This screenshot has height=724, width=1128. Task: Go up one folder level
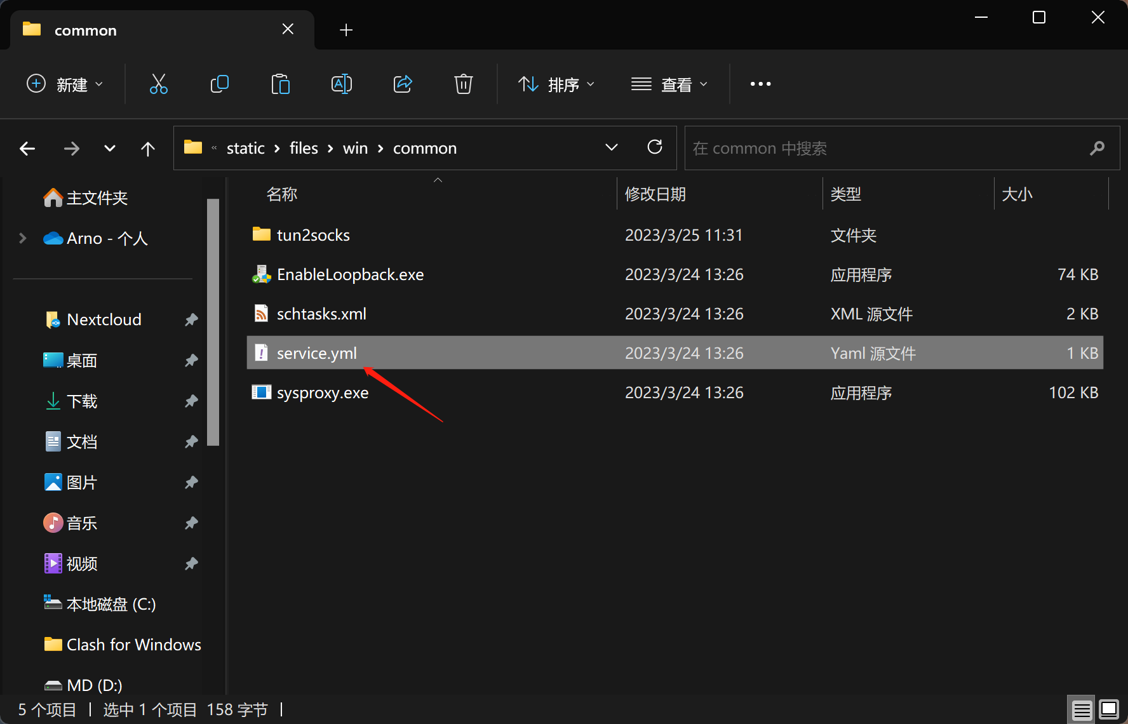click(x=147, y=149)
